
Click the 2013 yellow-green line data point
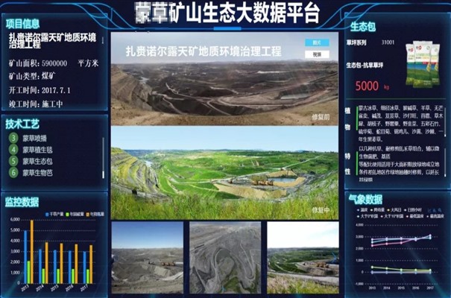tap(372, 267)
